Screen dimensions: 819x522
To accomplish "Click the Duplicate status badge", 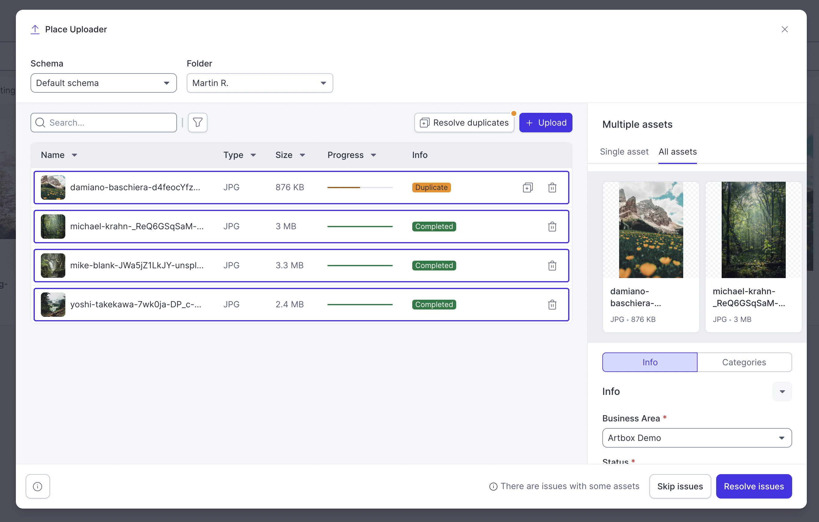I will click(x=431, y=187).
